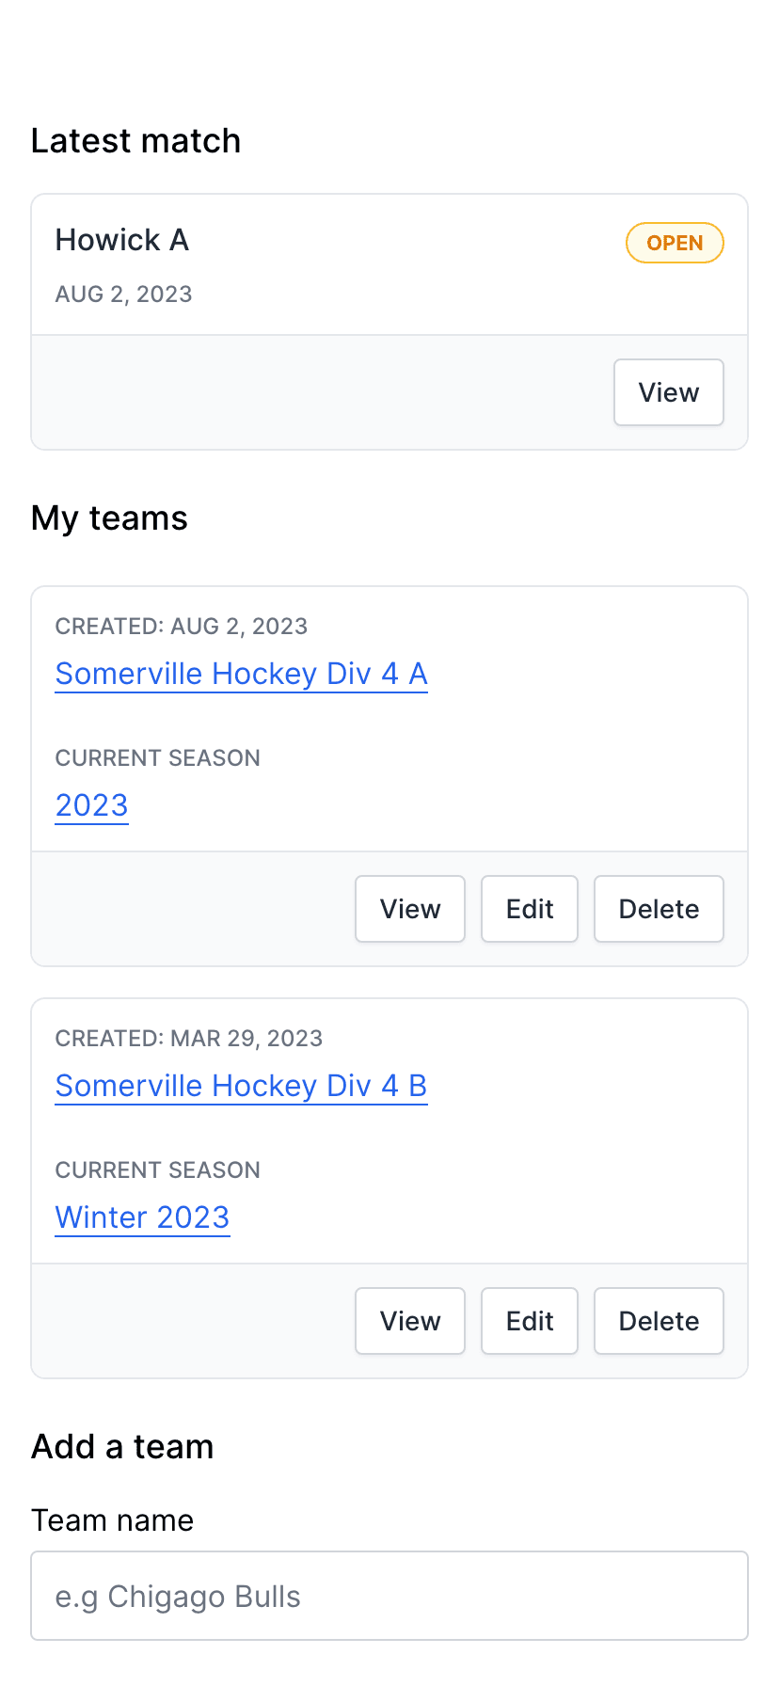Edit the Somerville Hockey Div 4 B team
This screenshot has width=779, height=1686.
tap(530, 1321)
